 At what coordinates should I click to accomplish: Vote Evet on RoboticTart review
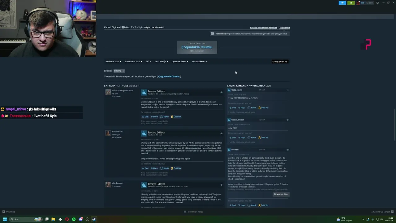coord(145,168)
